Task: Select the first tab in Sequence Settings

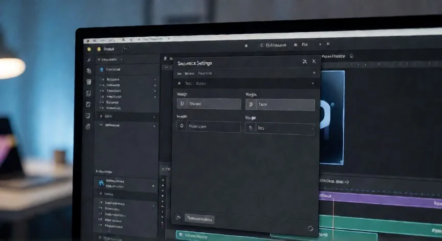Action: [x=179, y=74]
